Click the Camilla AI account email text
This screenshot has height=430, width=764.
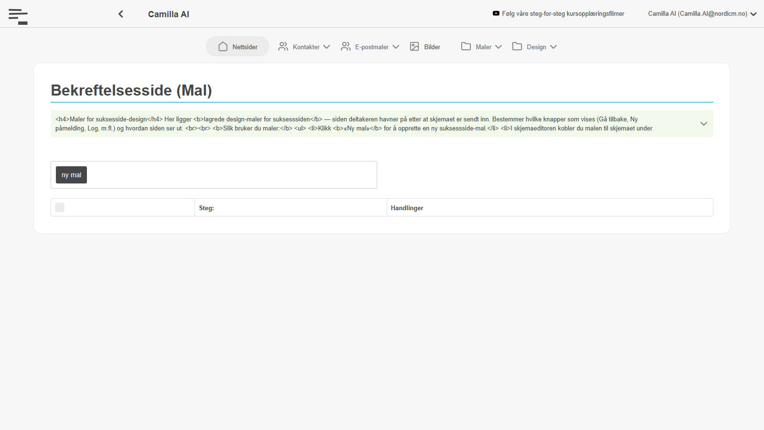pyautogui.click(x=698, y=13)
